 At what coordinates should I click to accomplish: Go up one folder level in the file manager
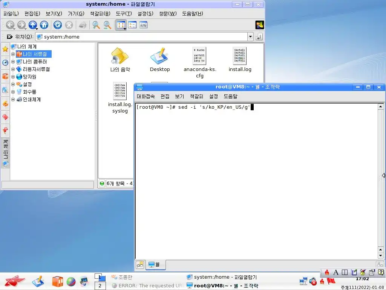tap(33, 25)
